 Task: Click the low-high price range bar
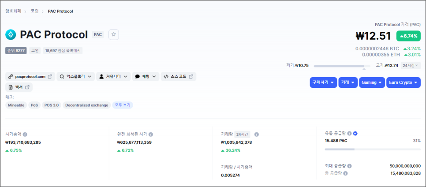click(342, 66)
